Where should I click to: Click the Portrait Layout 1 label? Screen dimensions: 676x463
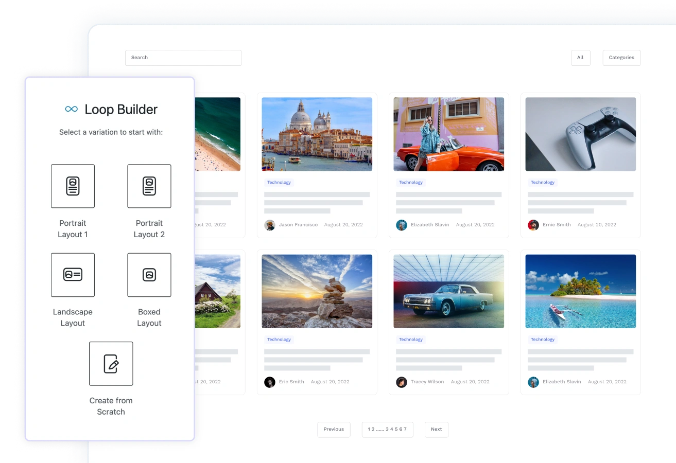73,229
